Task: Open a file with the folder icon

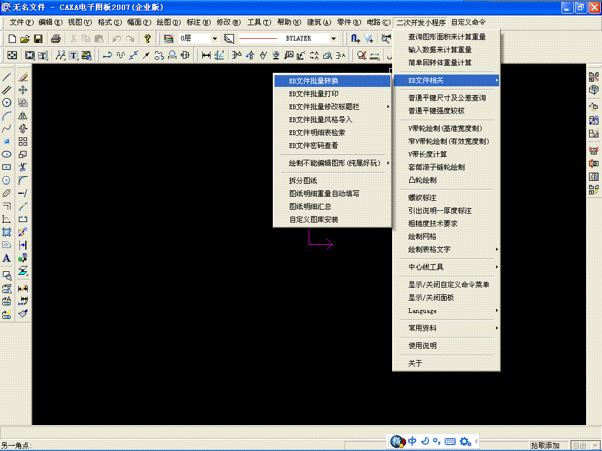Action: [25, 38]
